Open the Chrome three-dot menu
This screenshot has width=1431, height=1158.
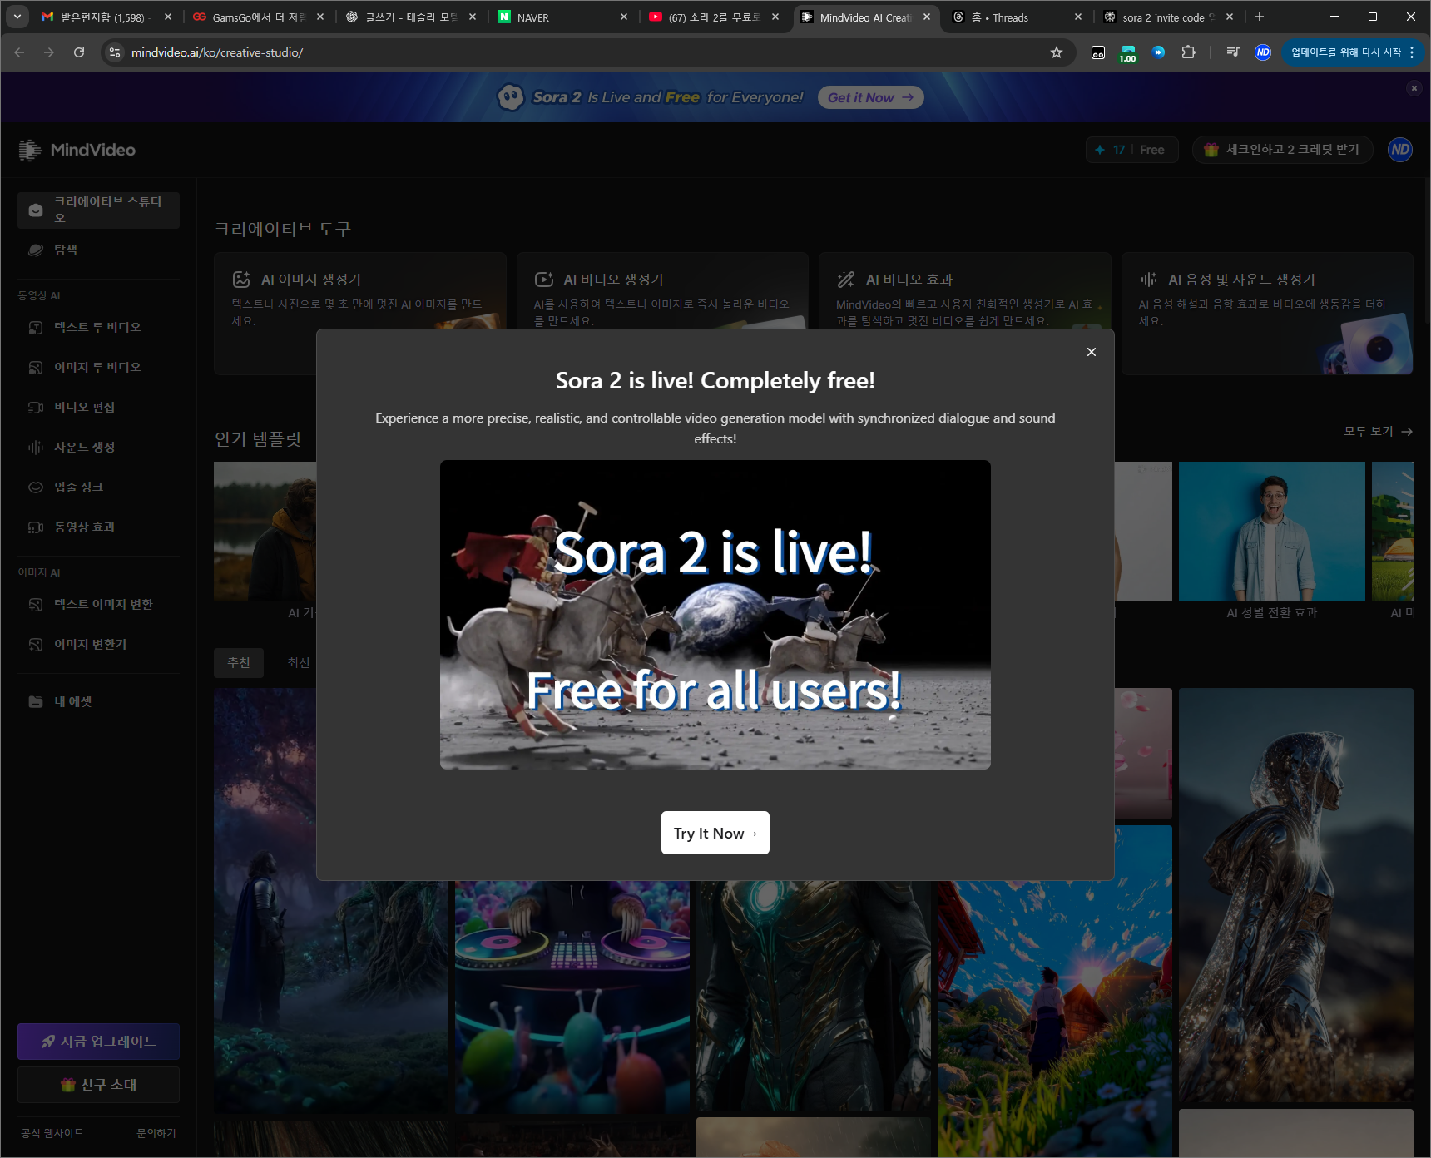point(1412,52)
